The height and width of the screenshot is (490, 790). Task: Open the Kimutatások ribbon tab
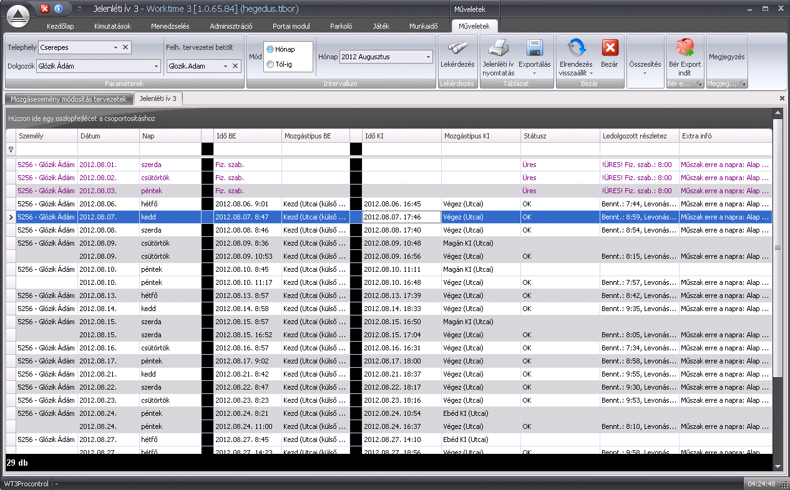tap(112, 26)
